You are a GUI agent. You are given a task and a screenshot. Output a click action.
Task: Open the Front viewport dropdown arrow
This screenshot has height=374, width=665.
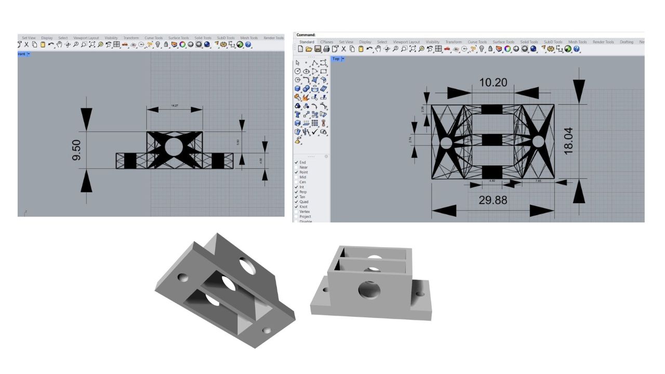pos(29,54)
